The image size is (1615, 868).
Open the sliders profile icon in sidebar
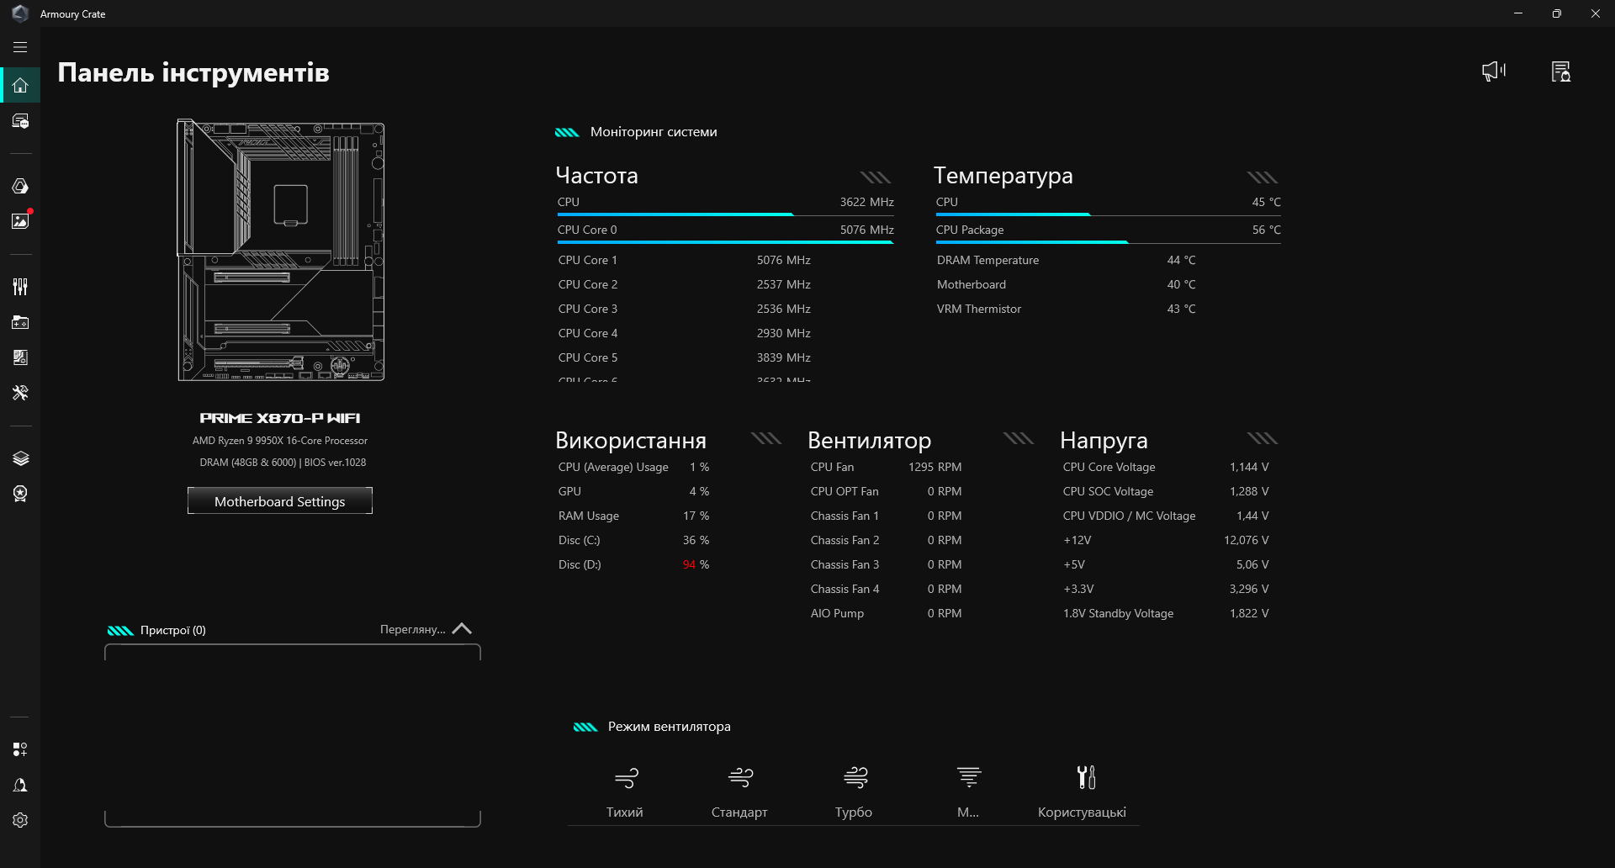[x=20, y=287]
